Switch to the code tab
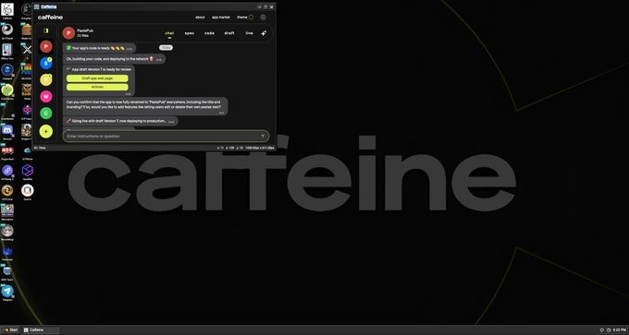Viewport: 629px width, 335px height. 209,33
